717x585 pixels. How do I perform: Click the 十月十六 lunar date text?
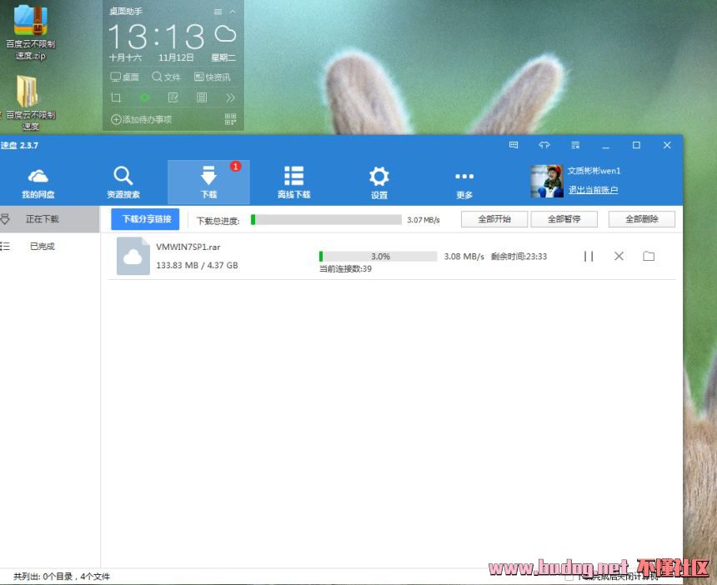pos(125,57)
